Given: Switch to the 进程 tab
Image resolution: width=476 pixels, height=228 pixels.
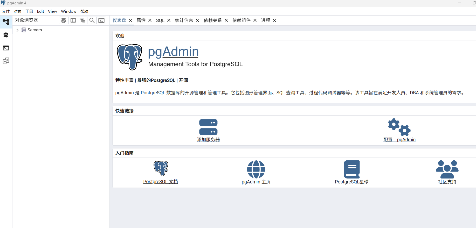Looking at the screenshot, I should coord(266,20).
